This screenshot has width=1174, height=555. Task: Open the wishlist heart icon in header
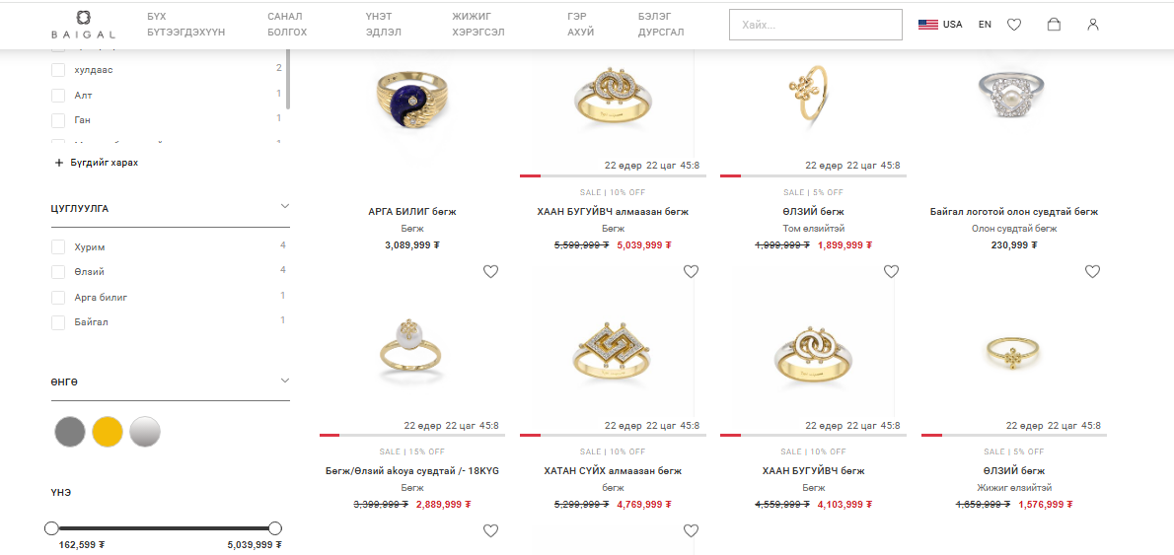pos(1013,25)
